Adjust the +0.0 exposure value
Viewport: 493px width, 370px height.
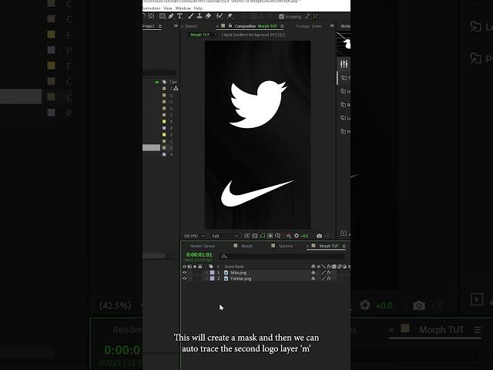(x=305, y=236)
